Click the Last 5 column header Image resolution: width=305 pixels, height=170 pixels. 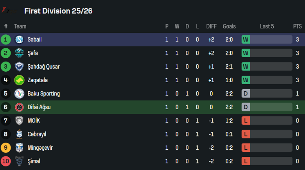point(267,26)
